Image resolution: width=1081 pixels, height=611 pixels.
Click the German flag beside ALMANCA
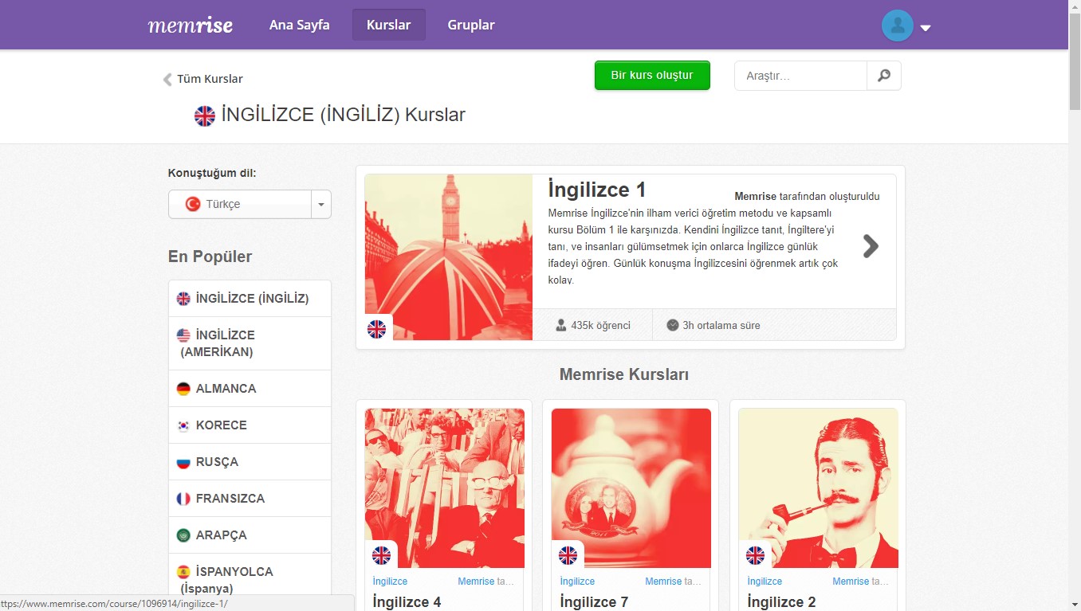point(183,389)
